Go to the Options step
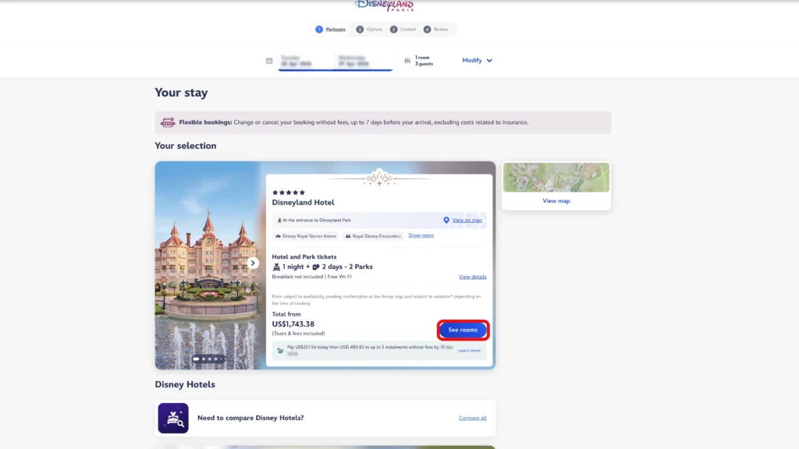The height and width of the screenshot is (449, 799). 370,30
